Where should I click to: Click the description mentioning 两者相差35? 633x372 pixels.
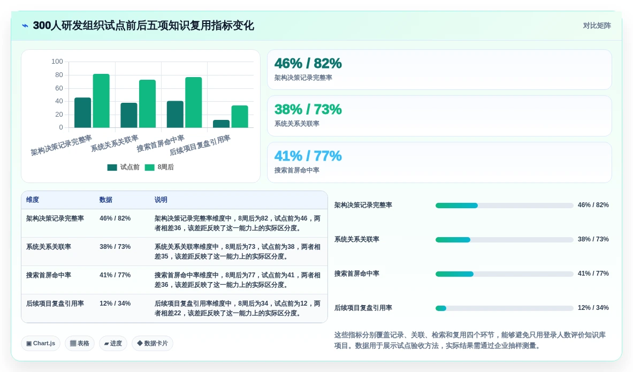[238, 252]
